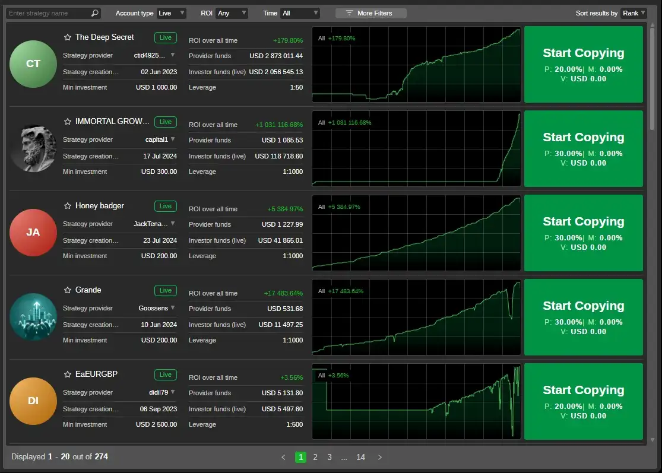Expand the ROI filter dropdown
Screen dimensions: 662x473
click(232, 13)
